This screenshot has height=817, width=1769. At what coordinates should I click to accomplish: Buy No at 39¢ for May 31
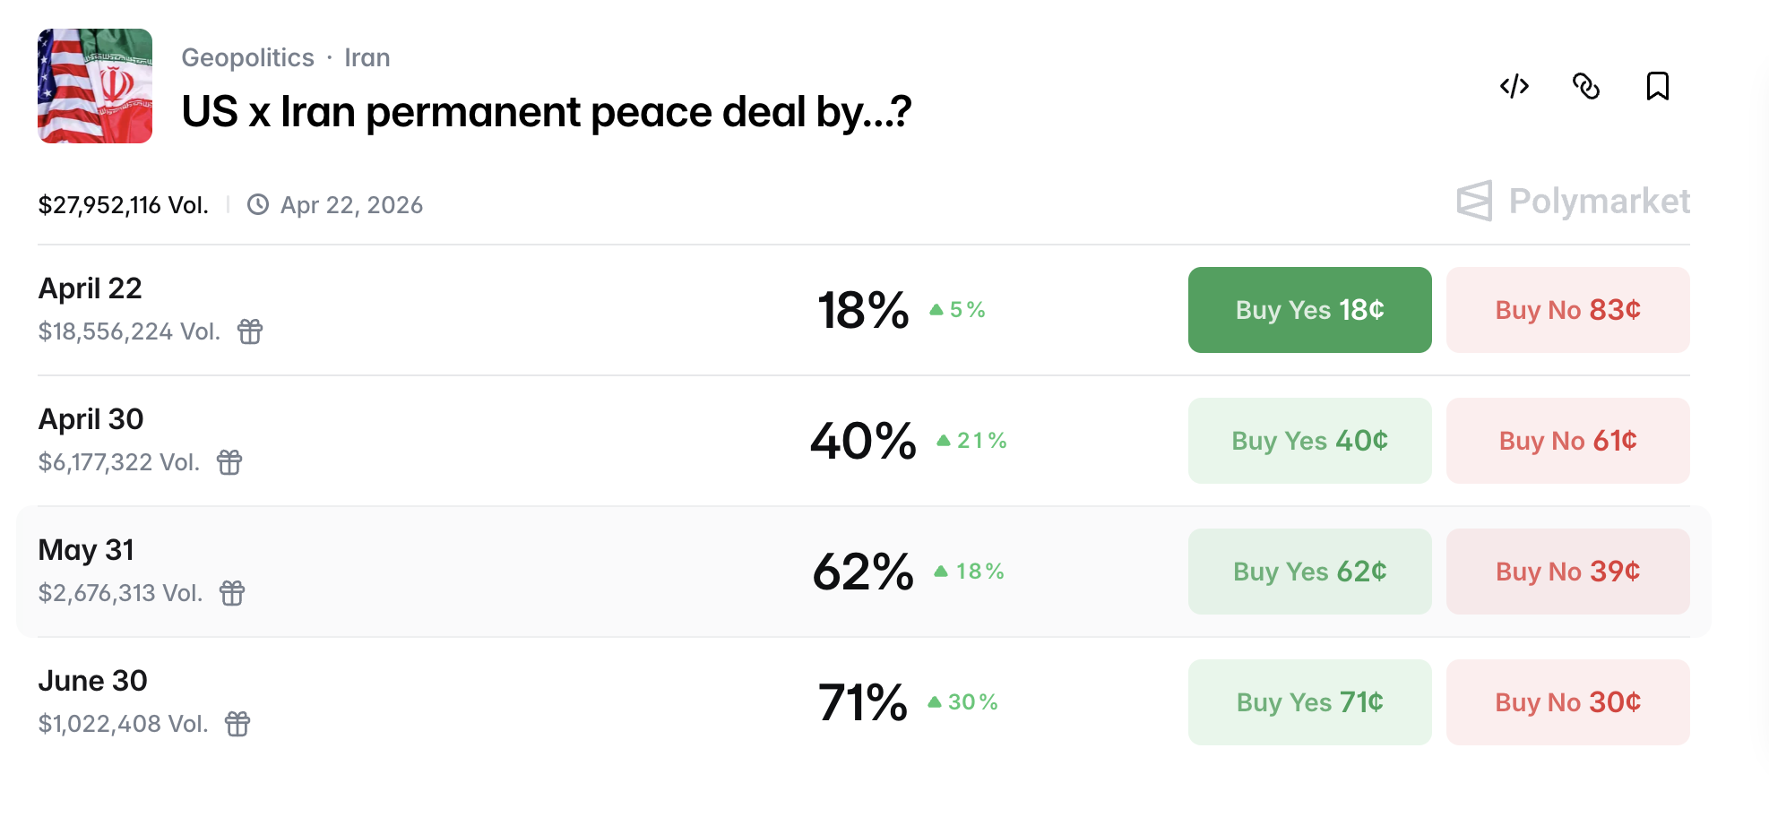pyautogui.click(x=1567, y=572)
